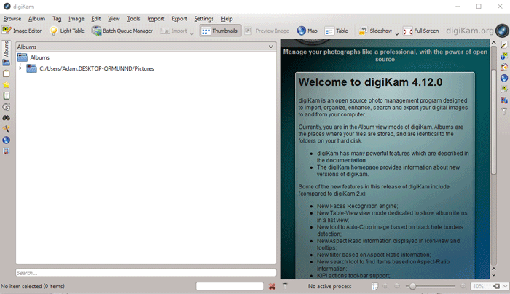Open the Labels sidebar (star icon)
The image size is (510, 294).
(6, 85)
